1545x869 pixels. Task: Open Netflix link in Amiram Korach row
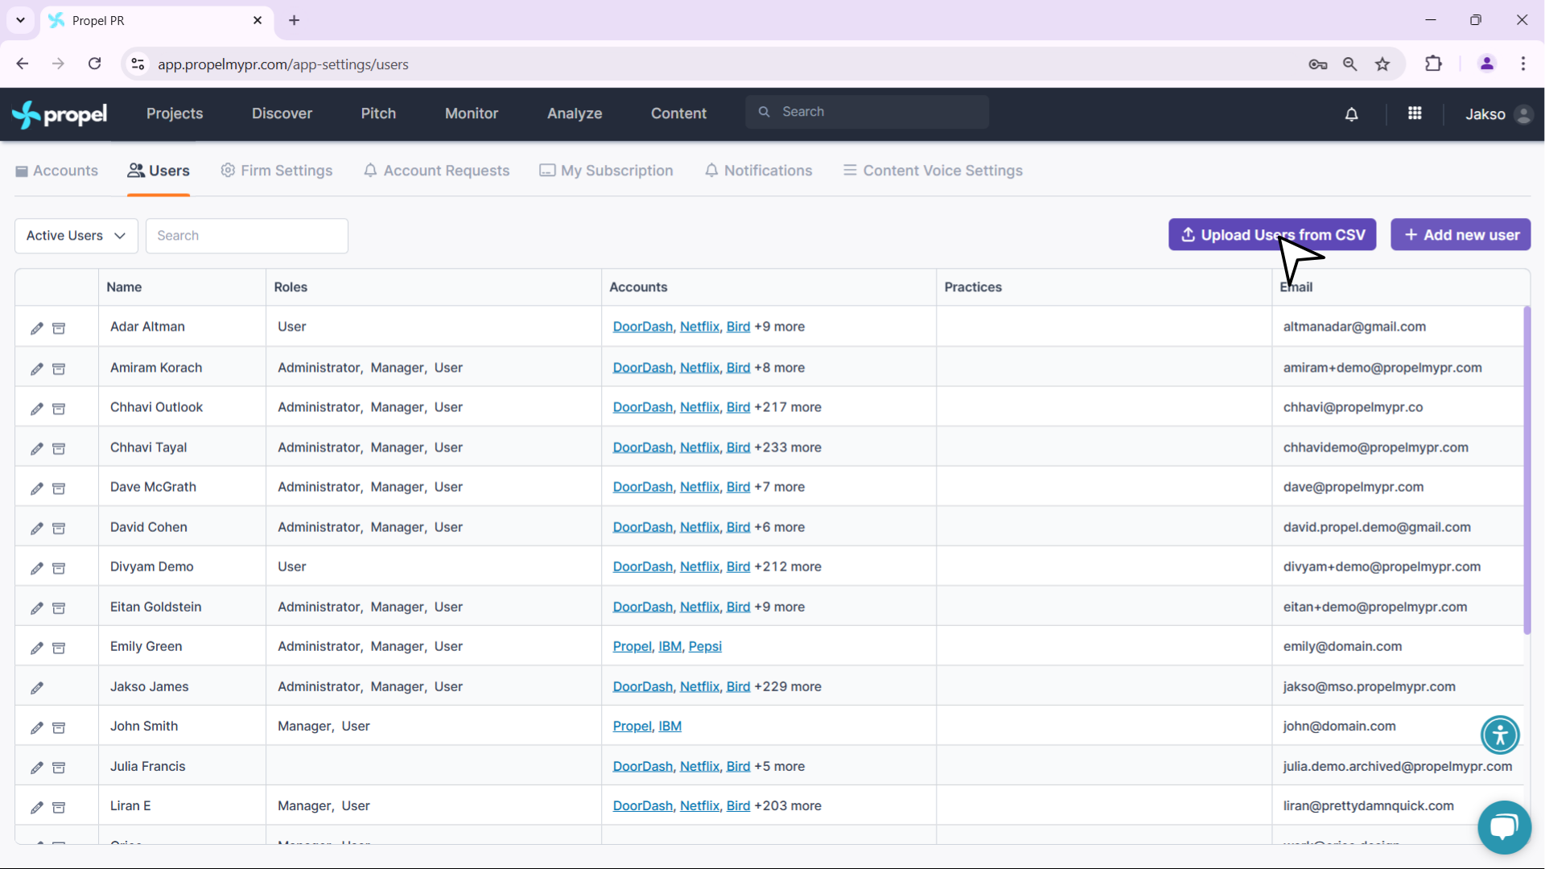coord(699,368)
